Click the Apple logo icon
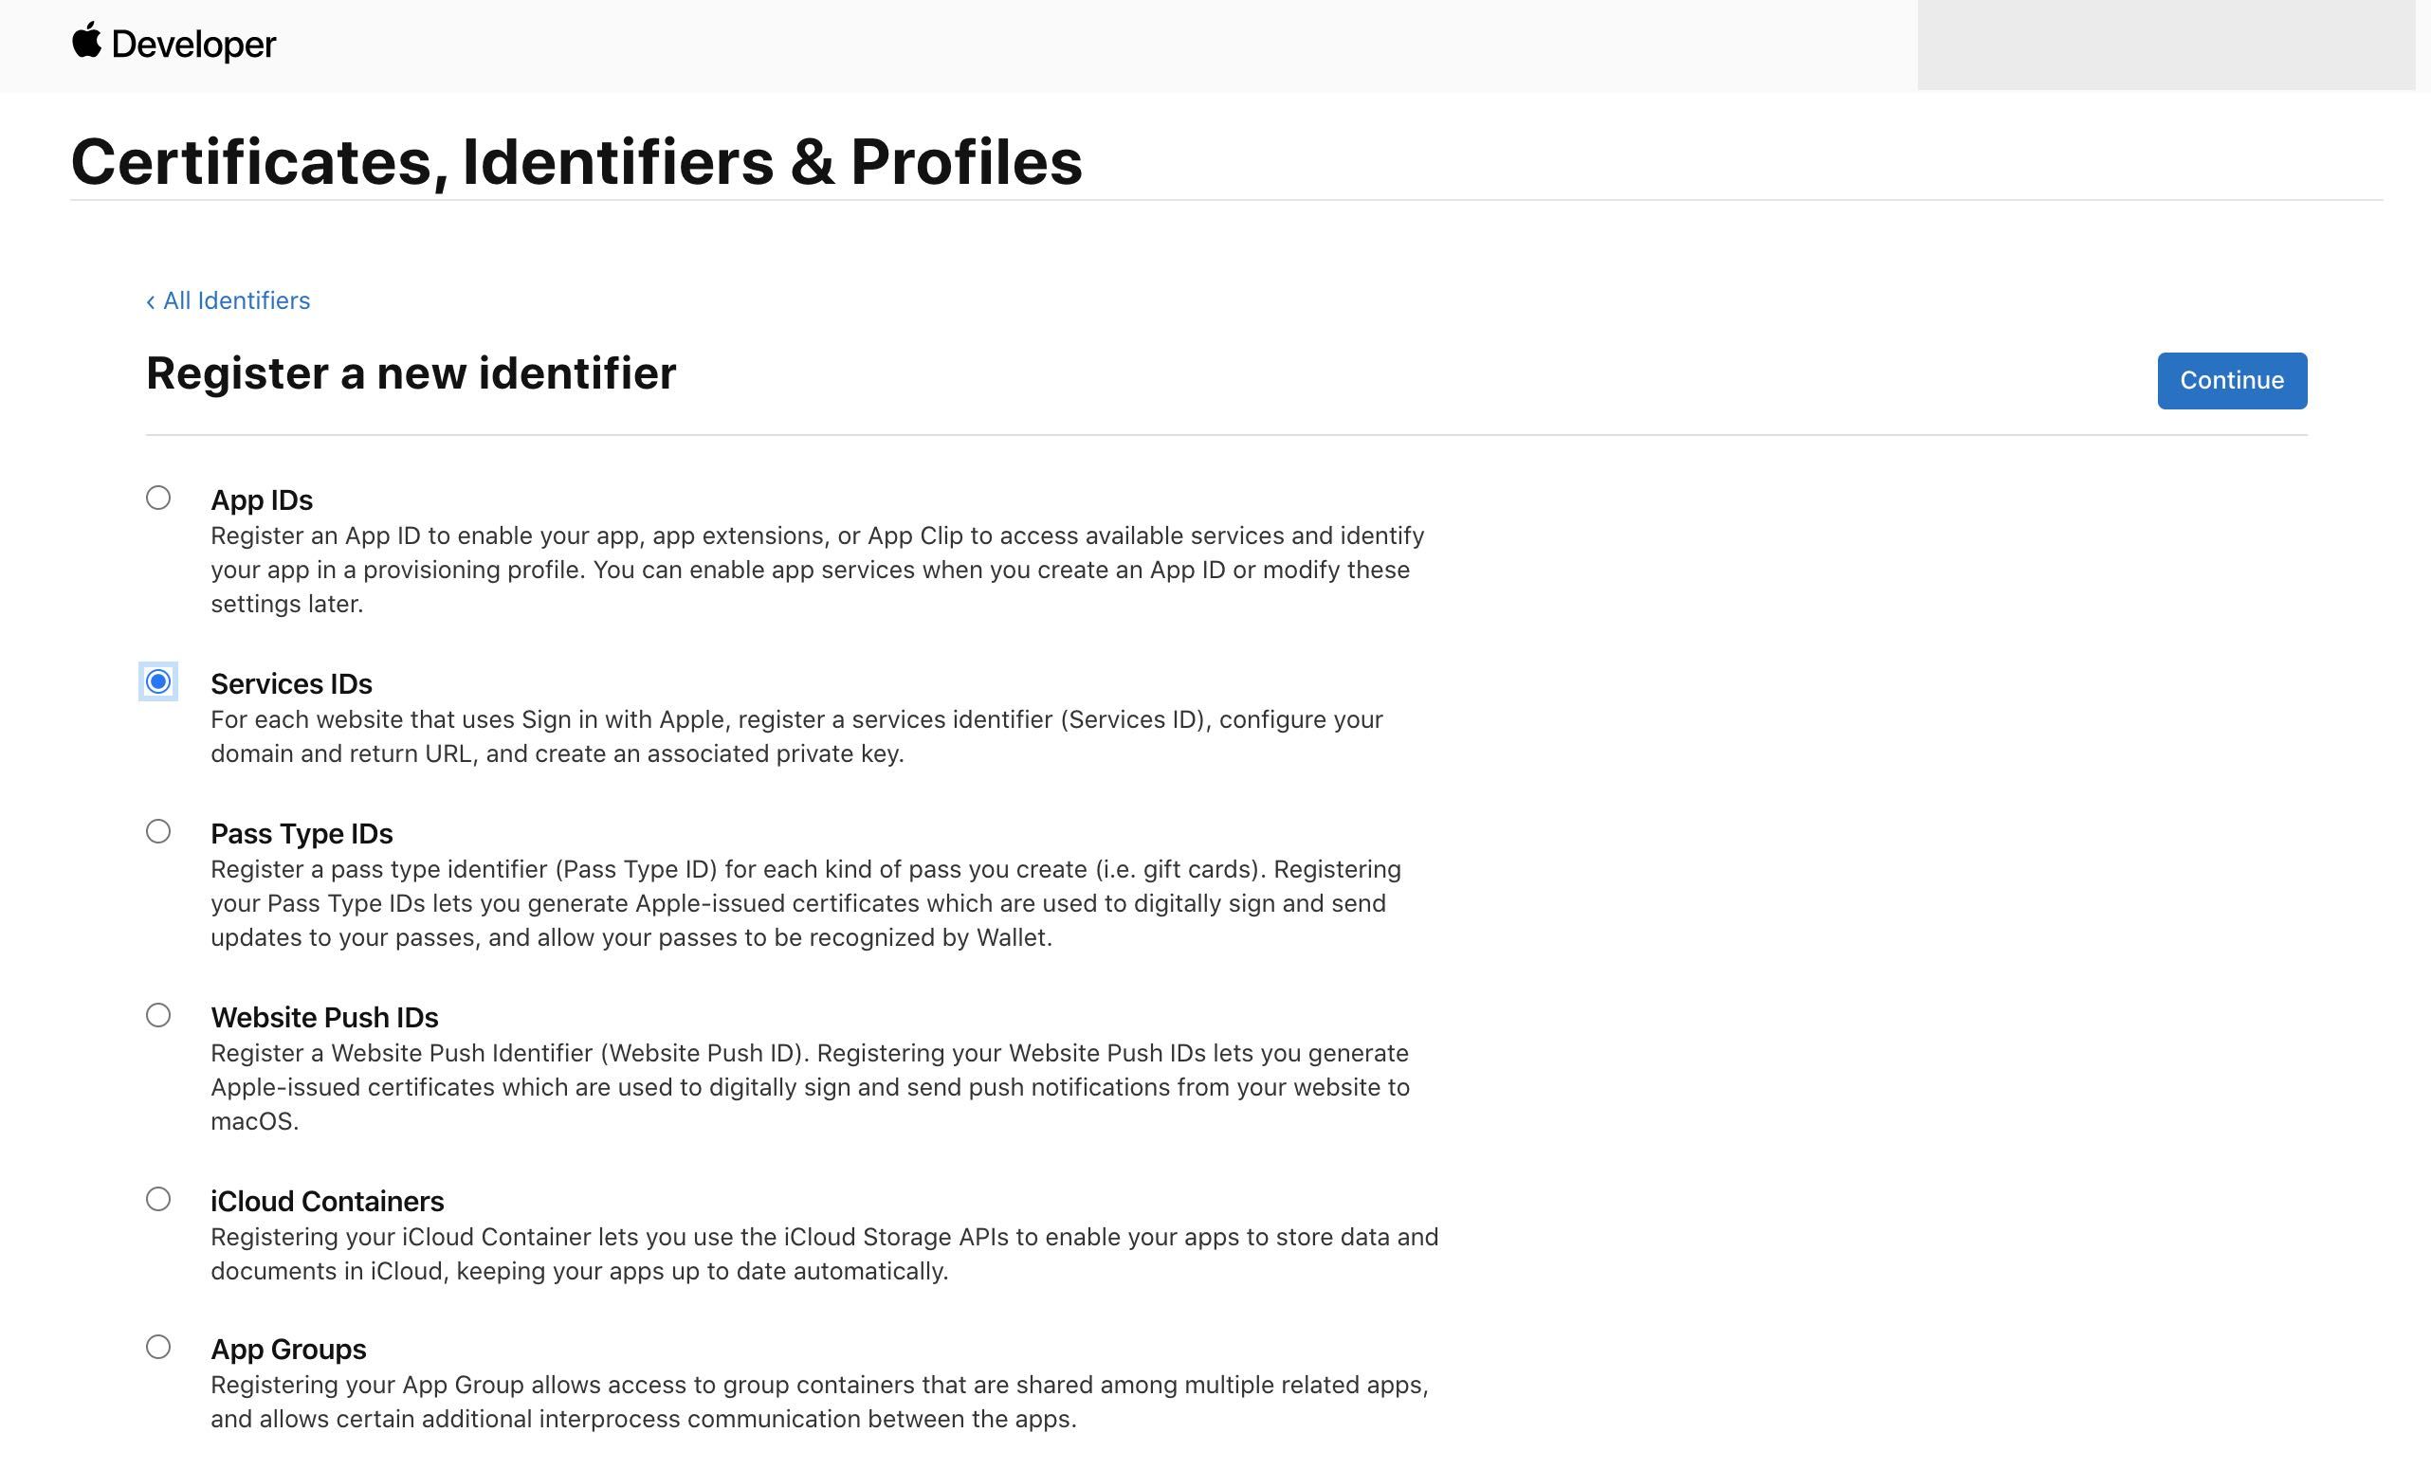 [87, 41]
